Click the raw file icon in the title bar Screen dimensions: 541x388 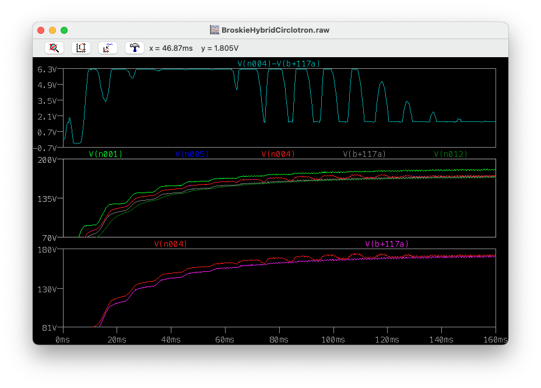[215, 30]
